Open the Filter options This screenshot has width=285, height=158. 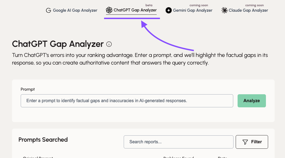coord(252,142)
